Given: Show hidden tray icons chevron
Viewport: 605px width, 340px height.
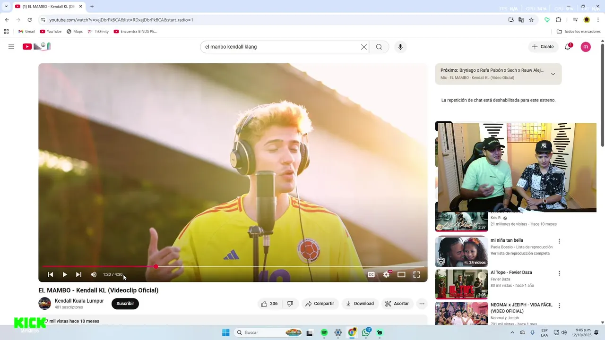Looking at the screenshot, I should [512, 332].
